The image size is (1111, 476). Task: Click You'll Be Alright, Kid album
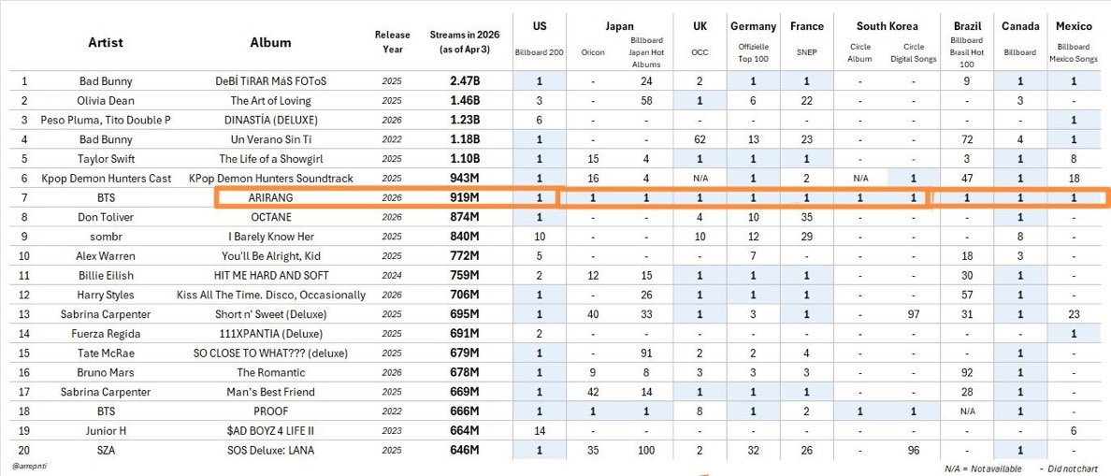pos(270,255)
